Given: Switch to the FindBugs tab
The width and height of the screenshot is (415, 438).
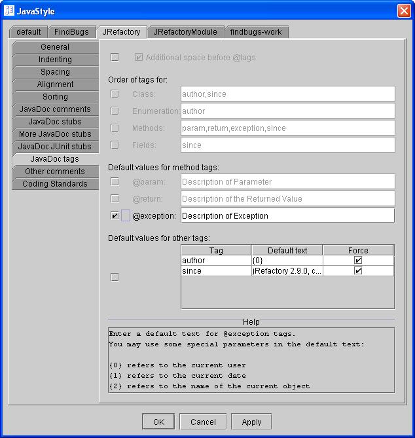Looking at the screenshot, I should pos(71,31).
